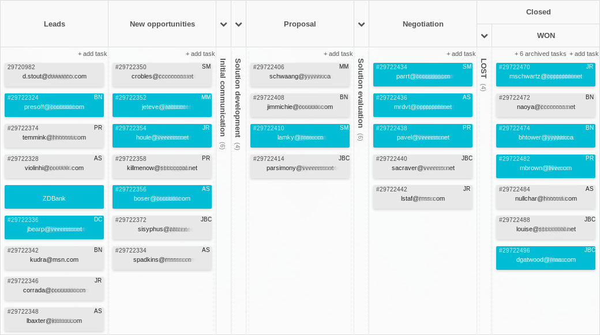Click add task in the Negotiation column
Viewport: 600px width, 335px height.
461,54
